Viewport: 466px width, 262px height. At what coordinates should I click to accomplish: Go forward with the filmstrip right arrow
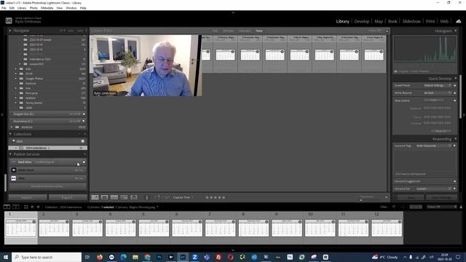pos(38,207)
